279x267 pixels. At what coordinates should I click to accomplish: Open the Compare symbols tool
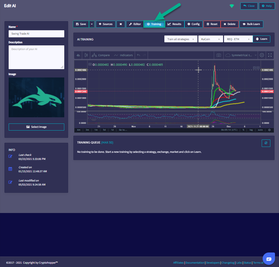(101, 55)
